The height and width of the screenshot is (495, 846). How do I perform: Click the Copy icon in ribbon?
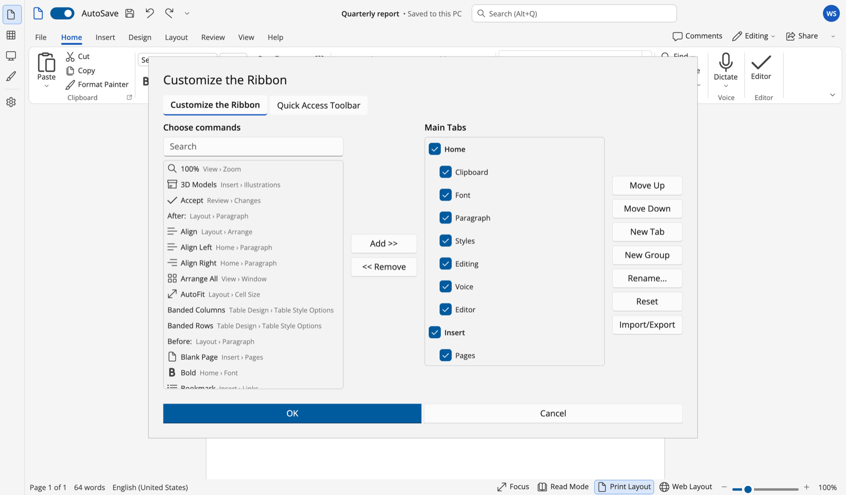[x=70, y=71]
